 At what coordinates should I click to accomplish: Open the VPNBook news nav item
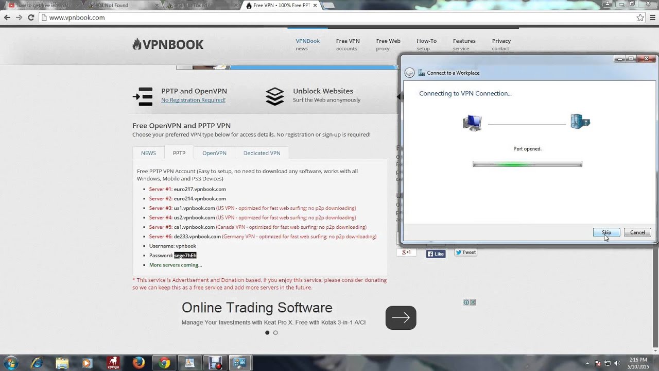point(307,44)
